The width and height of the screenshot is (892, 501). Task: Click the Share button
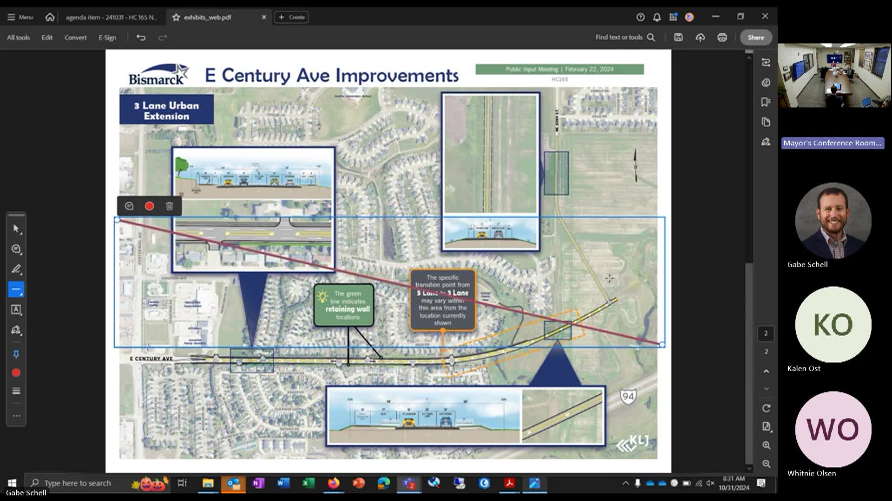pyautogui.click(x=756, y=38)
